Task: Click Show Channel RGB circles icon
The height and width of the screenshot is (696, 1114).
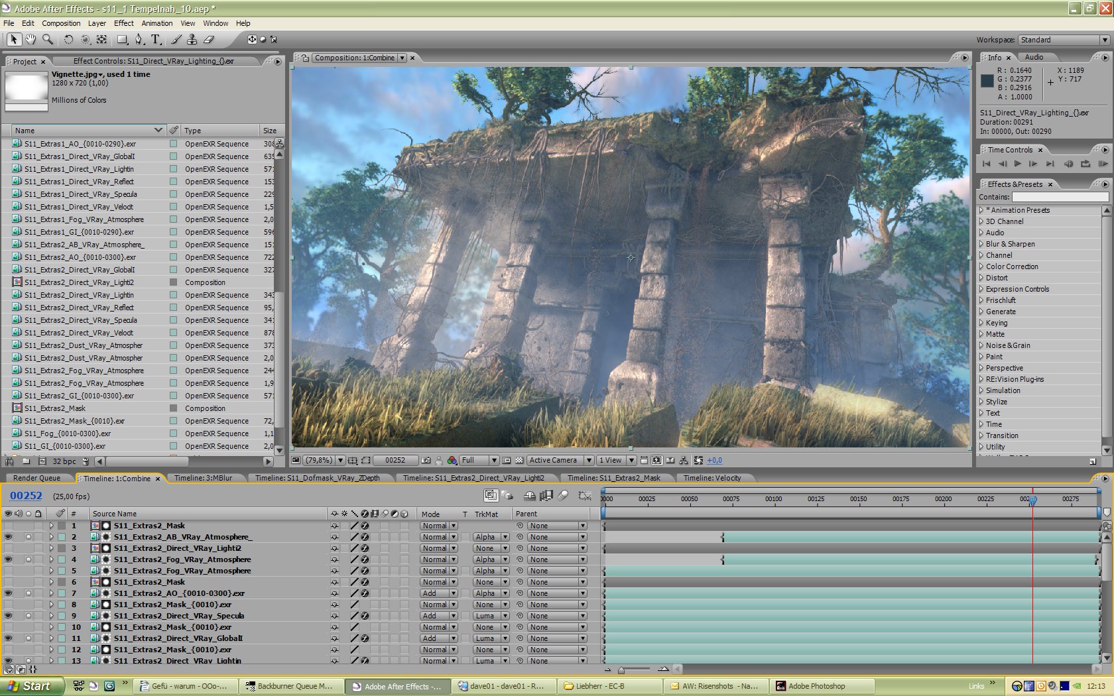Action: tap(452, 460)
